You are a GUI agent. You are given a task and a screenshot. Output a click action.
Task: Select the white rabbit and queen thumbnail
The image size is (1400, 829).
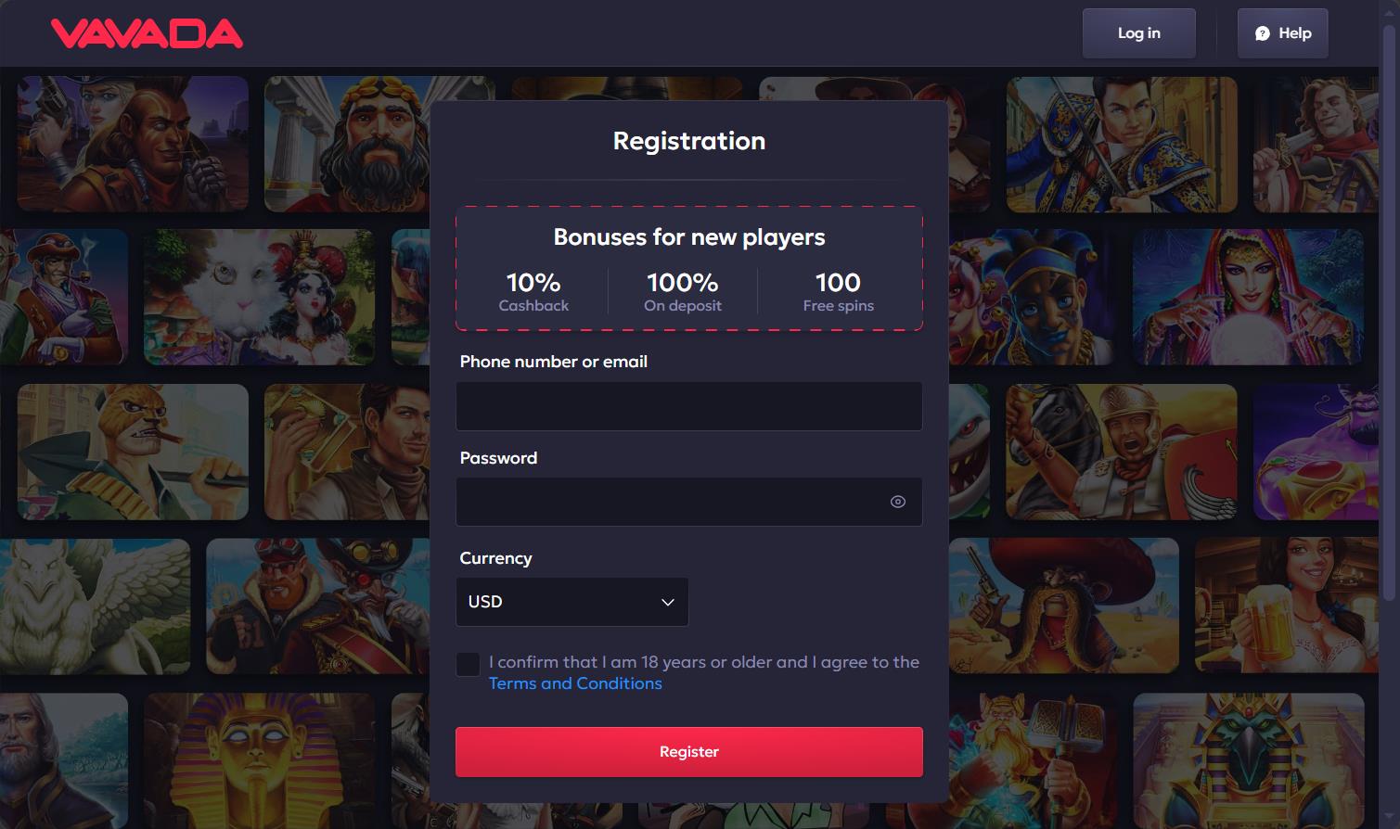[259, 297]
